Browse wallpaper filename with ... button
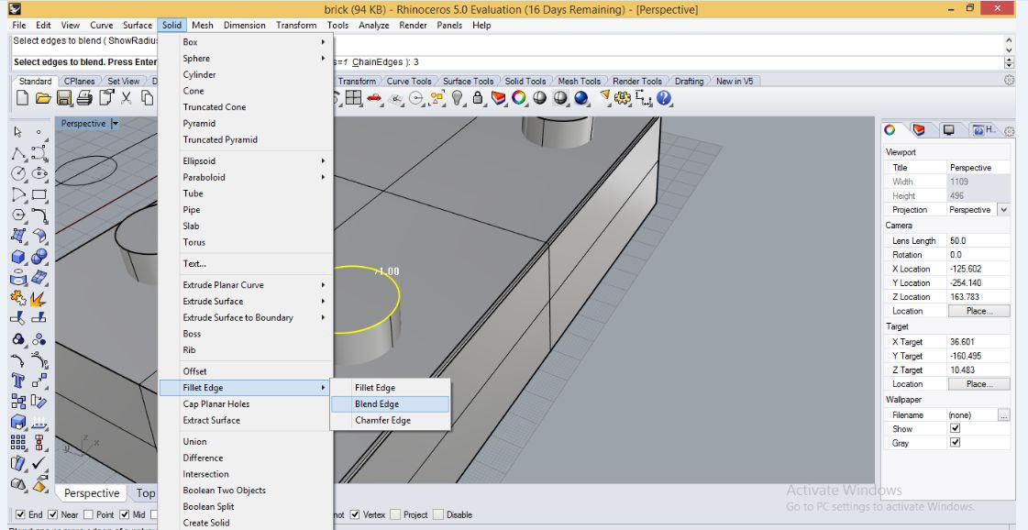 (1004, 415)
